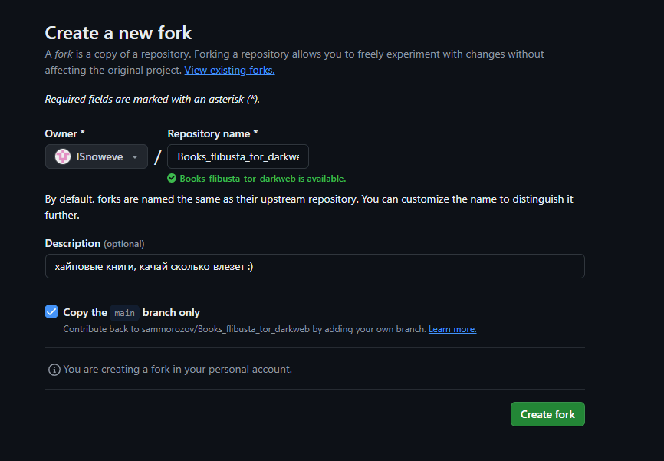Click the 'main' branch name badge
The height and width of the screenshot is (461, 664).
coord(124,313)
